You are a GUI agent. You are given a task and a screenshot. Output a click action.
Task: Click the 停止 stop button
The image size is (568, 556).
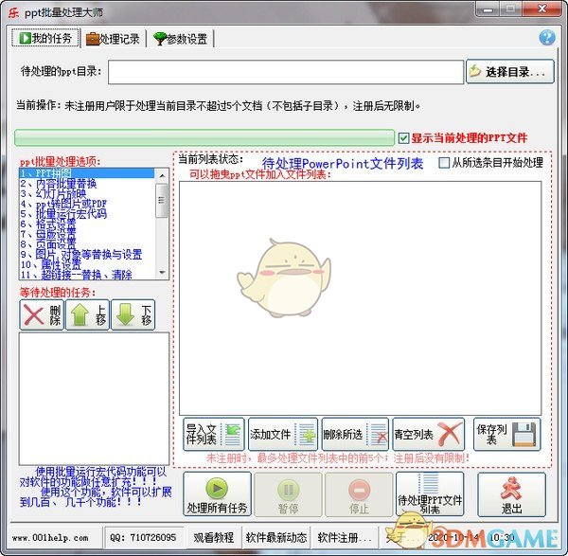click(x=359, y=494)
